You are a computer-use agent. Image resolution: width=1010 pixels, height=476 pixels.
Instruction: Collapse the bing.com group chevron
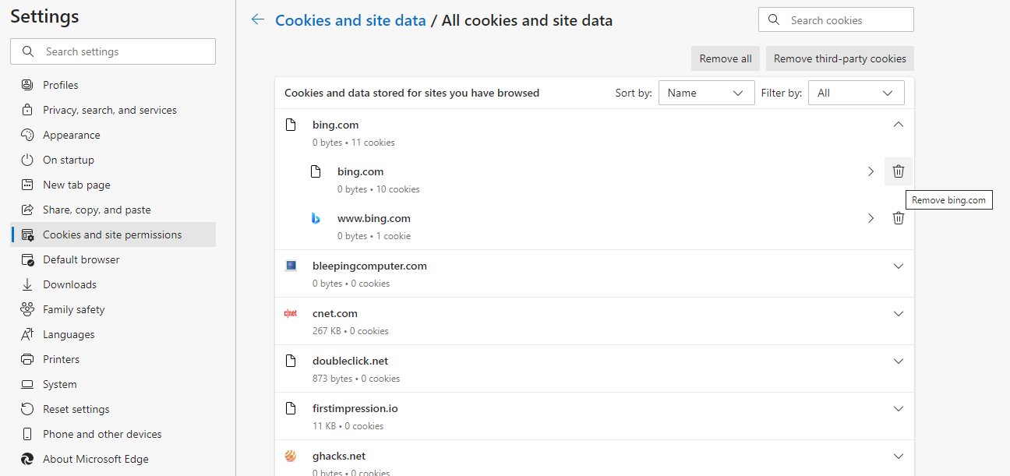point(899,125)
